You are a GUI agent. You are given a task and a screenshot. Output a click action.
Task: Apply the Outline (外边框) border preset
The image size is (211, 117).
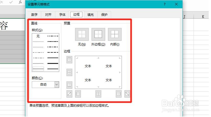[98, 34]
